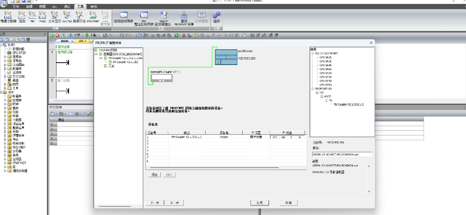This screenshot has width=466, height=215.
Task: Click the IP 地址 field in row 1
Action: tap(288, 137)
